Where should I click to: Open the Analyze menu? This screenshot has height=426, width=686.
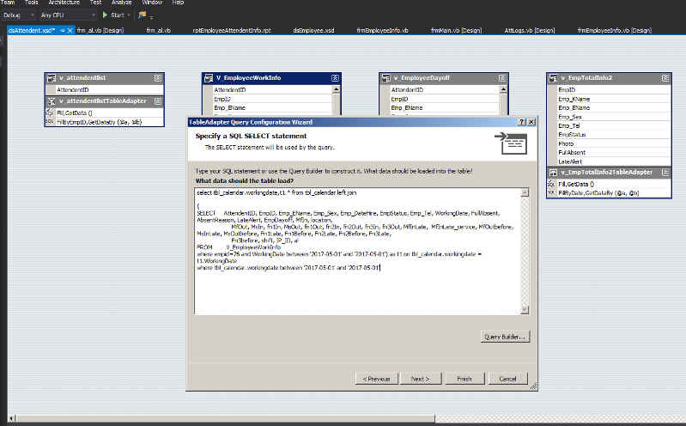[x=120, y=3]
